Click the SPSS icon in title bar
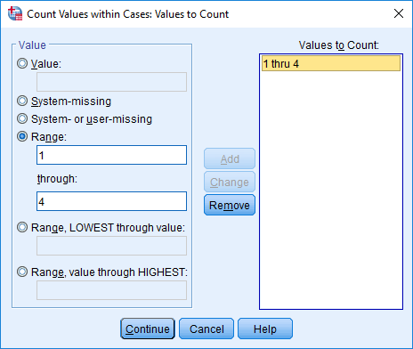This screenshot has height=349, width=413. point(15,13)
